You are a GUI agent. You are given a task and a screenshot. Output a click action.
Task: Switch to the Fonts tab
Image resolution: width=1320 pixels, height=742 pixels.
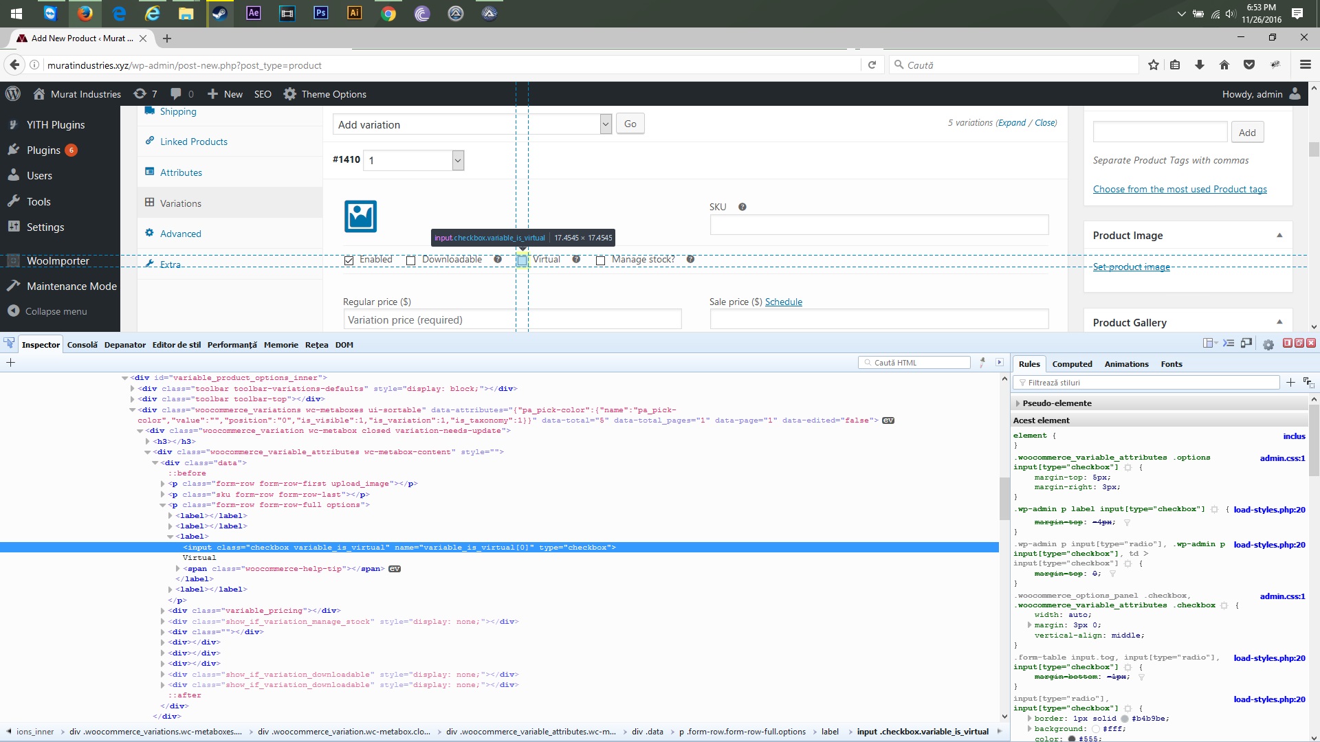pyautogui.click(x=1171, y=364)
